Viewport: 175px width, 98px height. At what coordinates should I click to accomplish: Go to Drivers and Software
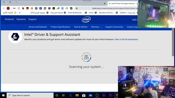click(38, 27)
